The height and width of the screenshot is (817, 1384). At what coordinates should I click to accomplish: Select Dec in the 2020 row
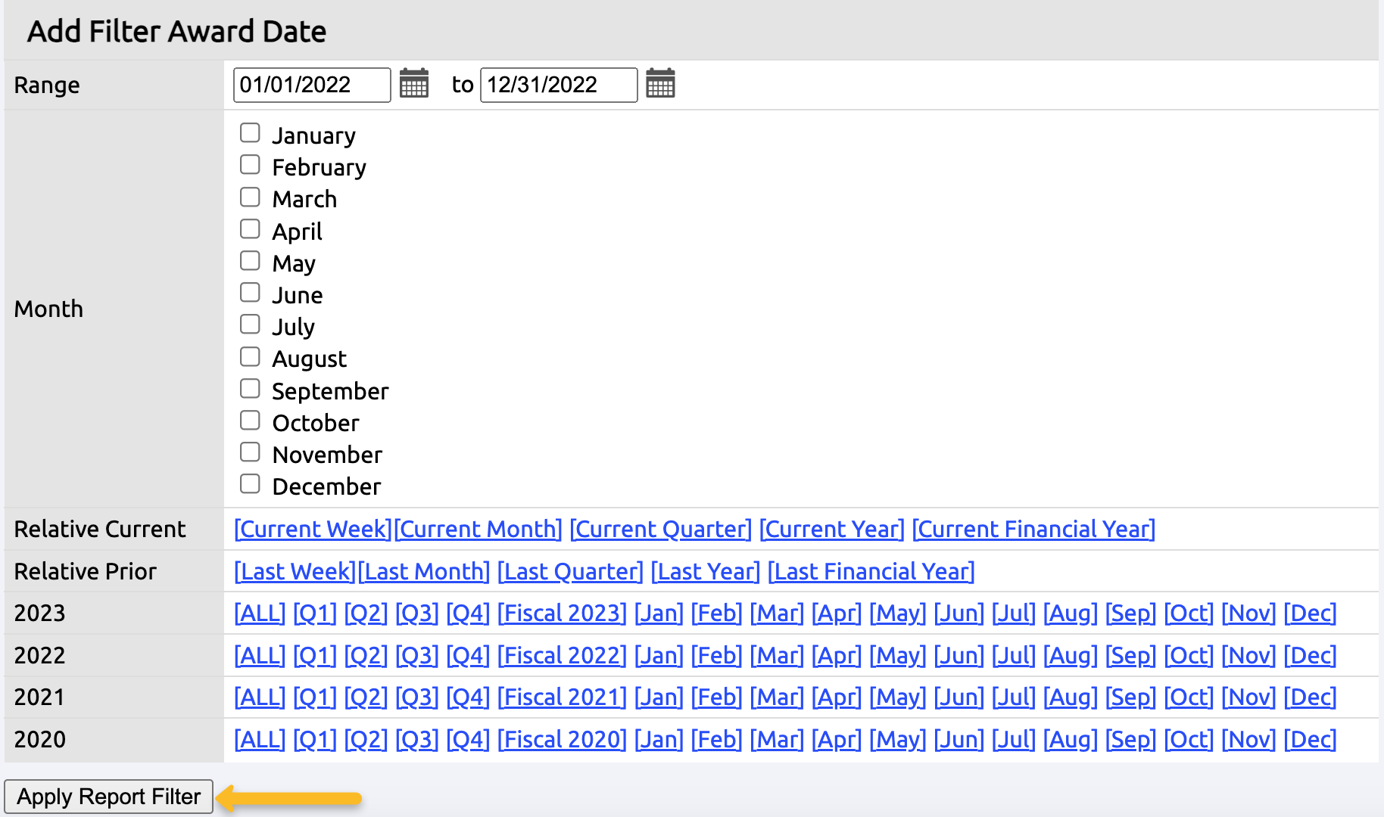click(x=1310, y=739)
